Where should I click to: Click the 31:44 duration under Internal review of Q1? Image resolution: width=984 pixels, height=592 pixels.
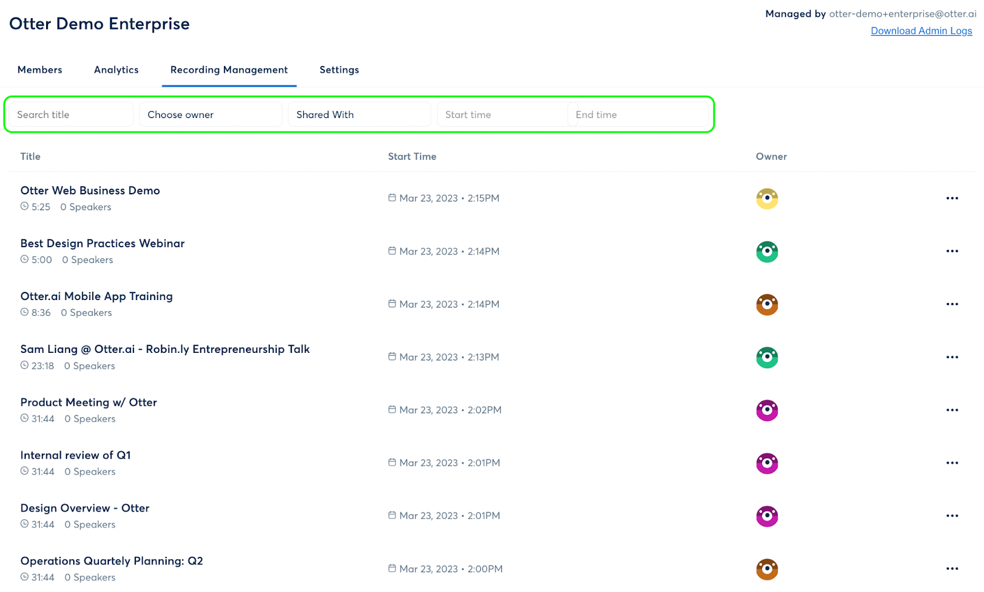(43, 472)
